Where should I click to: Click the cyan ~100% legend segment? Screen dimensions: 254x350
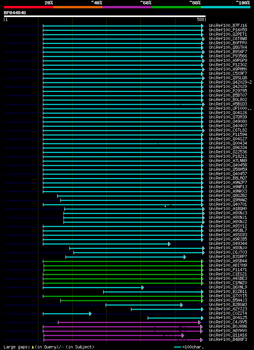click(225, 7)
